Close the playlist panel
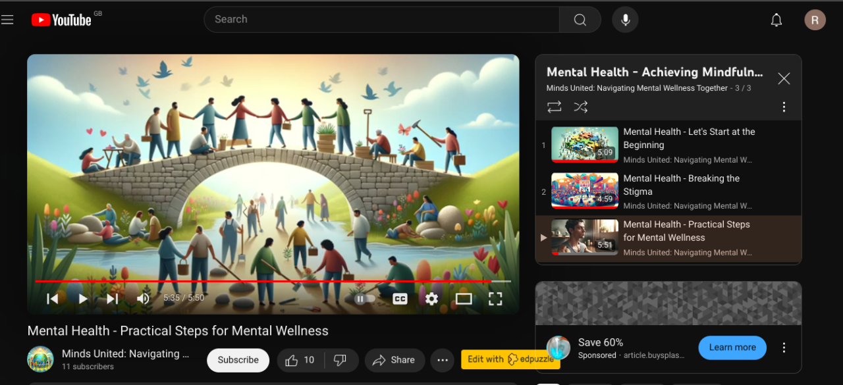The width and height of the screenshot is (843, 385). coord(784,79)
